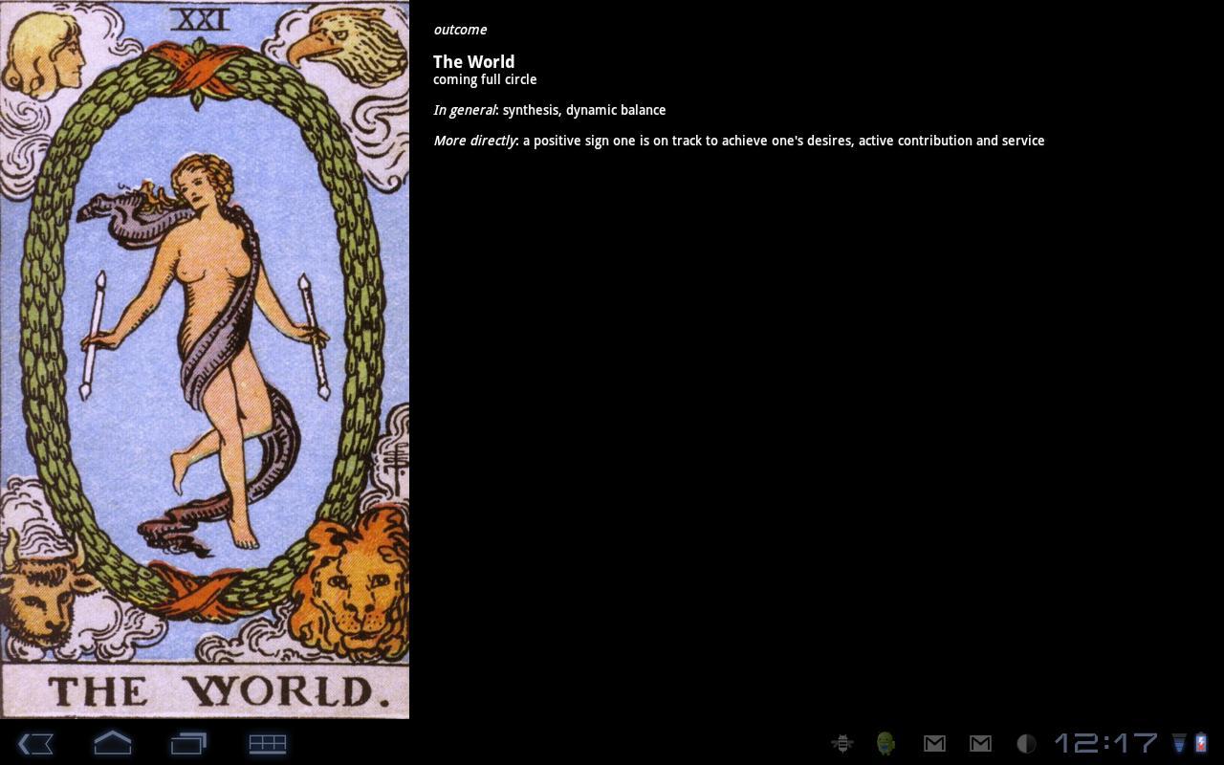Viewport: 1224px width, 765px height.
Task: Open the Recent Apps switcher
Action: coord(188,743)
